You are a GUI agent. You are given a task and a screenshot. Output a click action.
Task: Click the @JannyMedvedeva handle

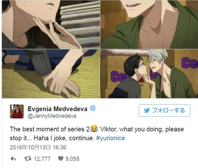(x=52, y=116)
